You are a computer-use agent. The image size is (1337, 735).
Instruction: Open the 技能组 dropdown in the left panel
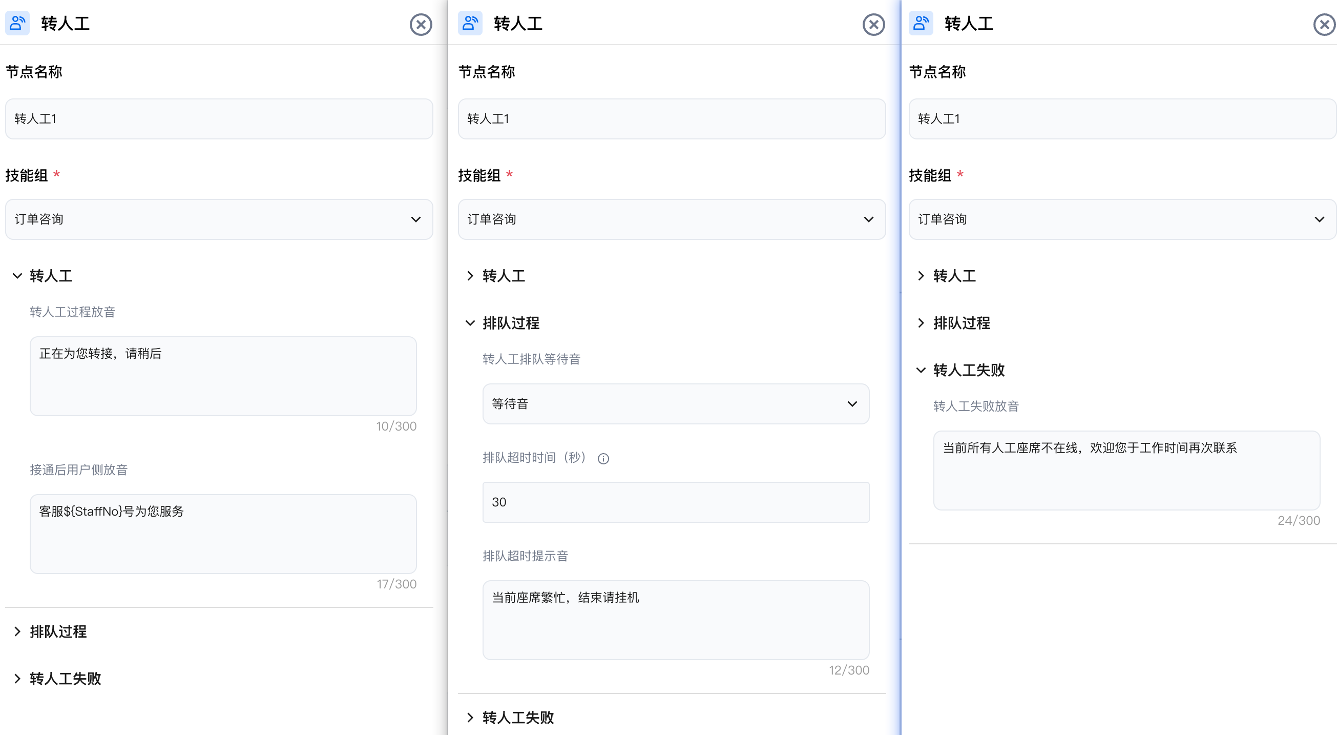coord(219,219)
